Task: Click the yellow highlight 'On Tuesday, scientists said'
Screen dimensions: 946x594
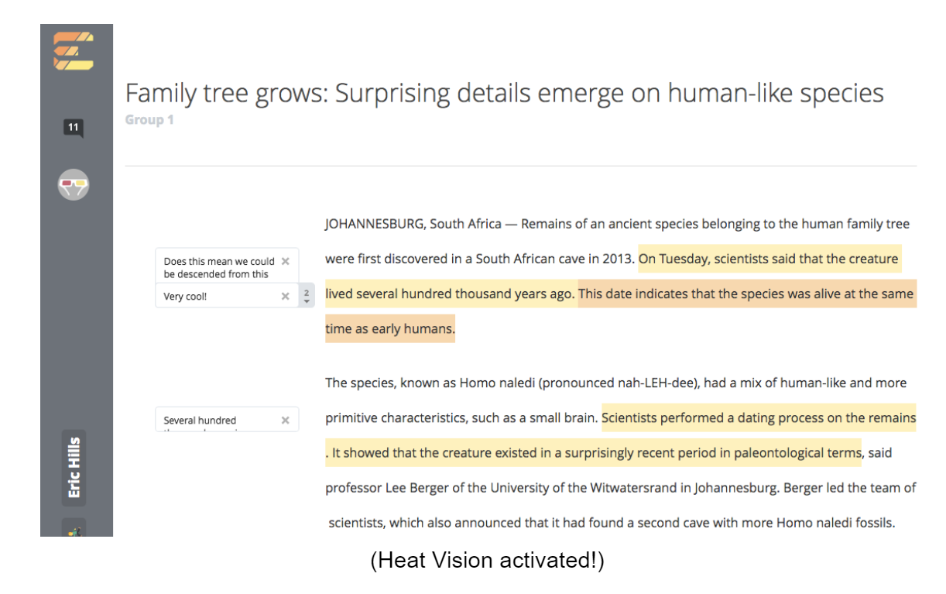Action: click(x=768, y=259)
